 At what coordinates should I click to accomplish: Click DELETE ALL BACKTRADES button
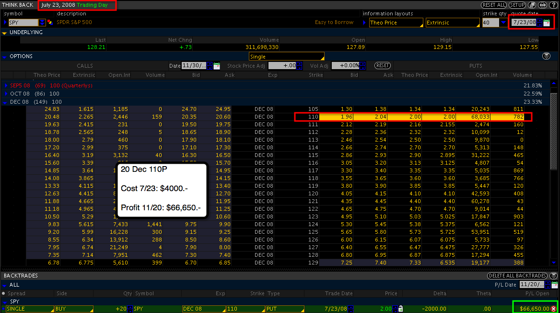518,276
